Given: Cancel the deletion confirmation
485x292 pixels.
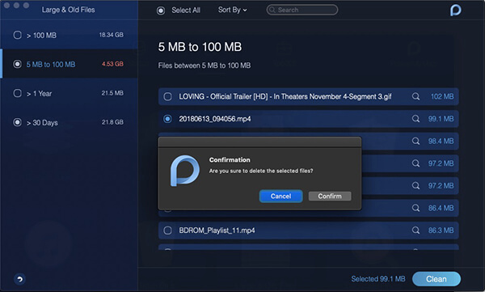Looking at the screenshot, I should (x=280, y=196).
